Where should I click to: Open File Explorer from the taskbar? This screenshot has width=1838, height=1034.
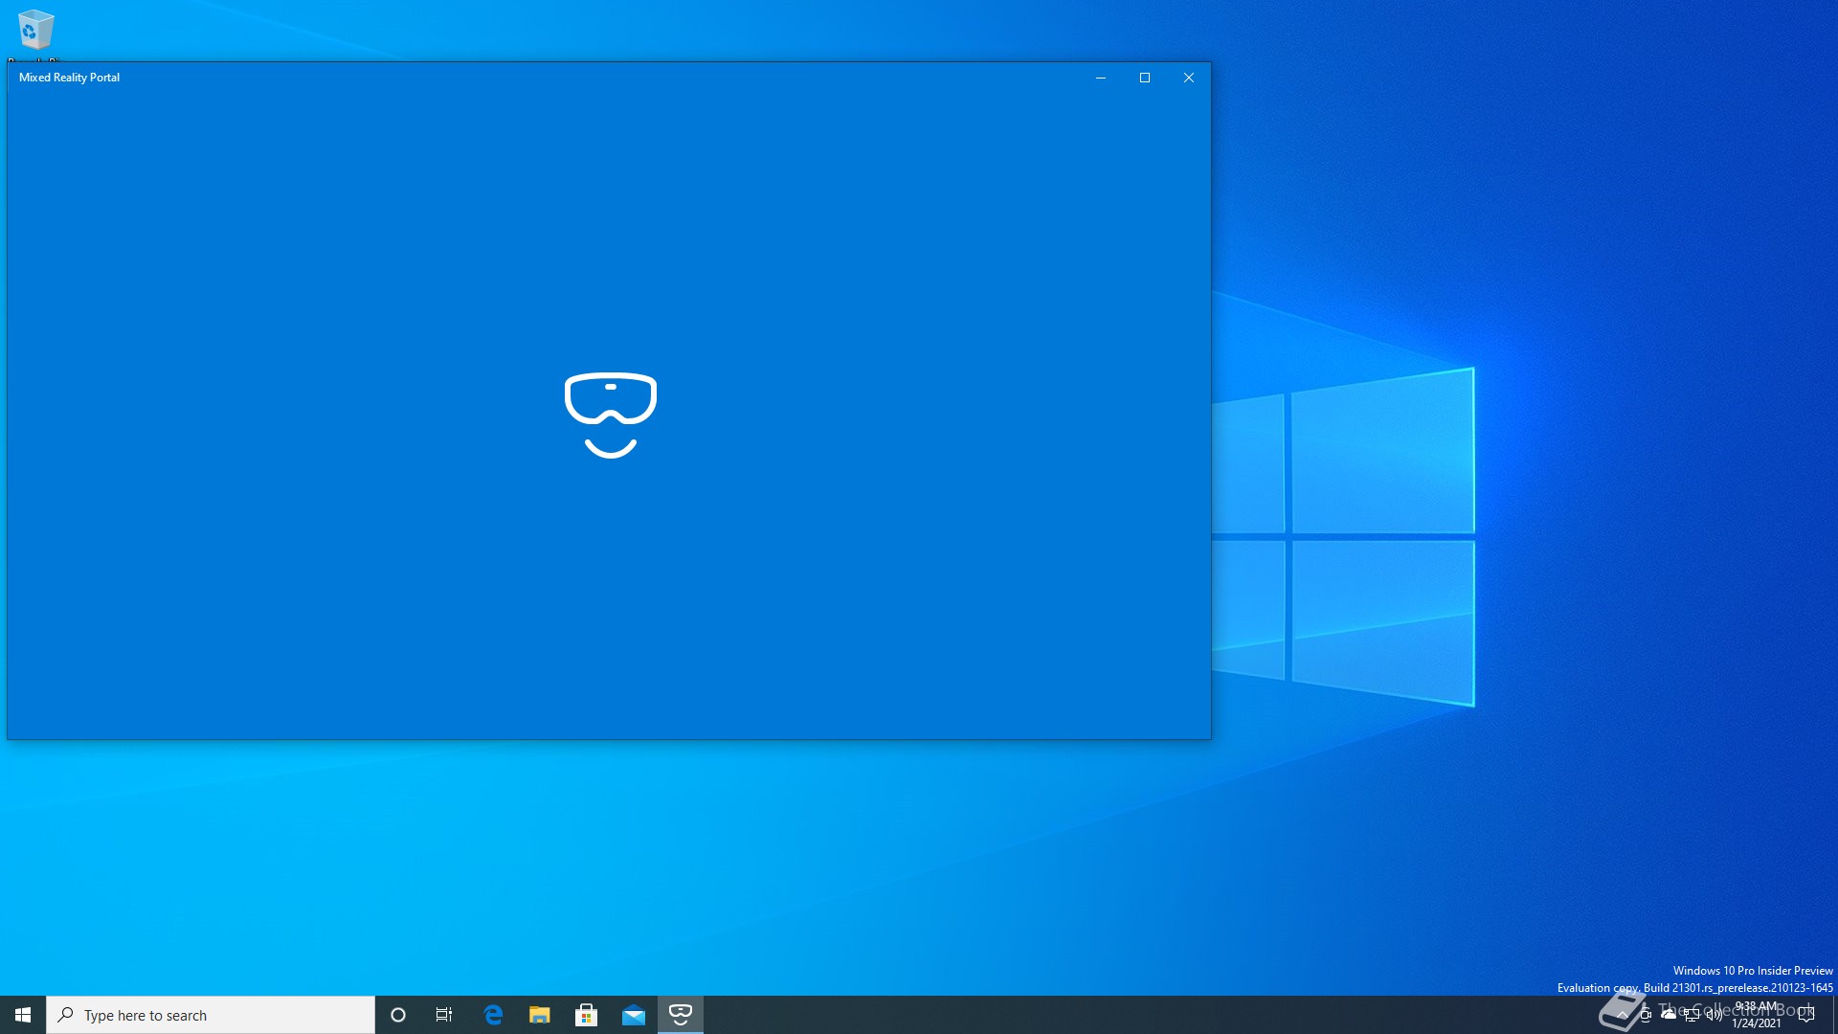pyautogui.click(x=540, y=1015)
